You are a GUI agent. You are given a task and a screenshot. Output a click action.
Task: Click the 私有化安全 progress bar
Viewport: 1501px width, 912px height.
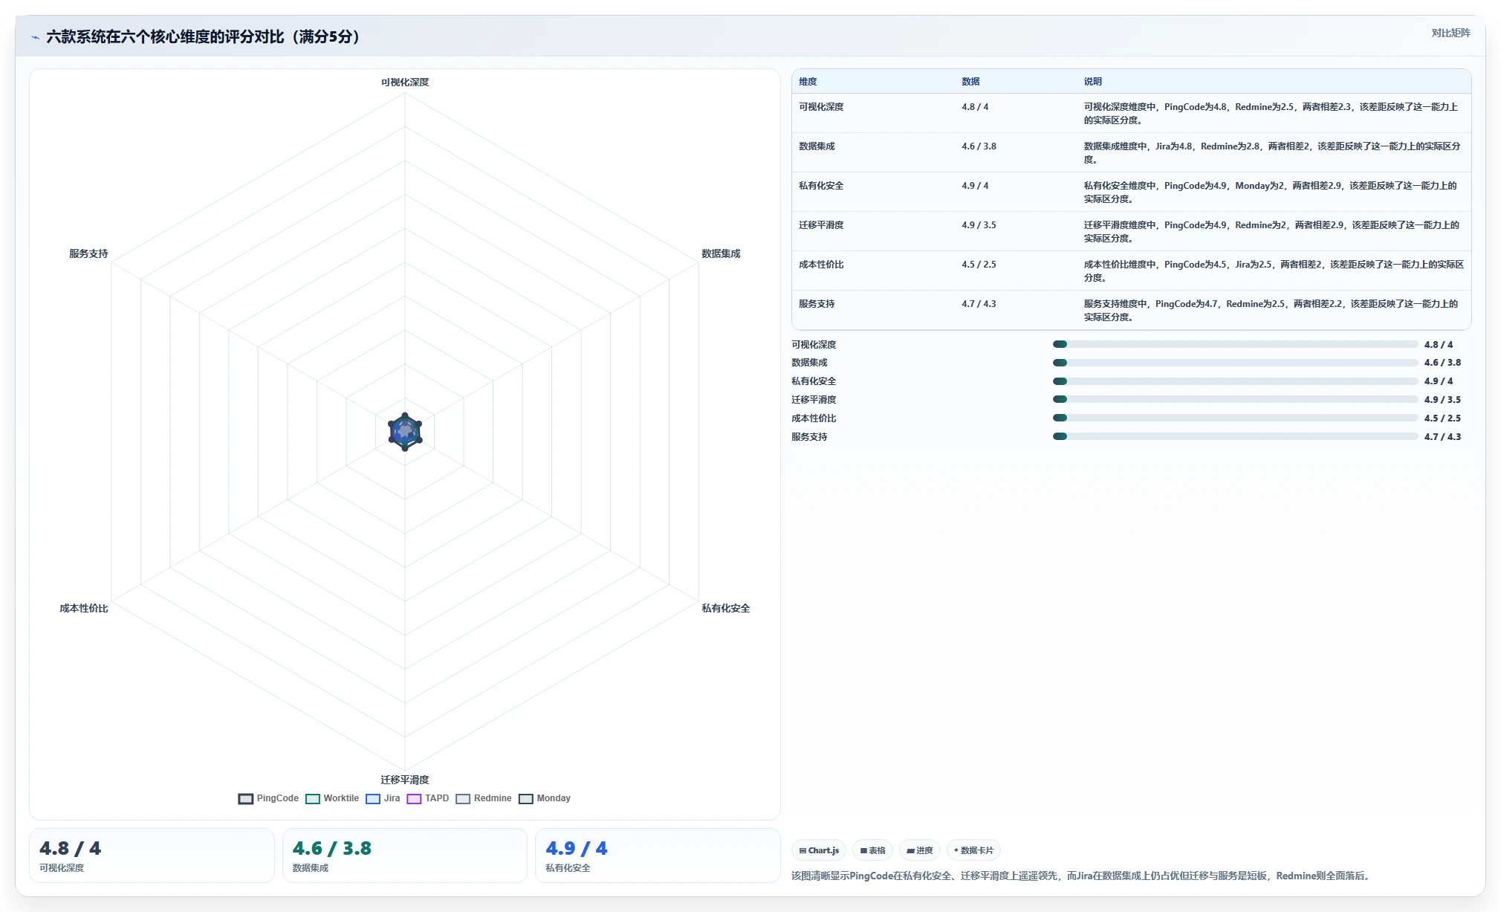[1235, 381]
